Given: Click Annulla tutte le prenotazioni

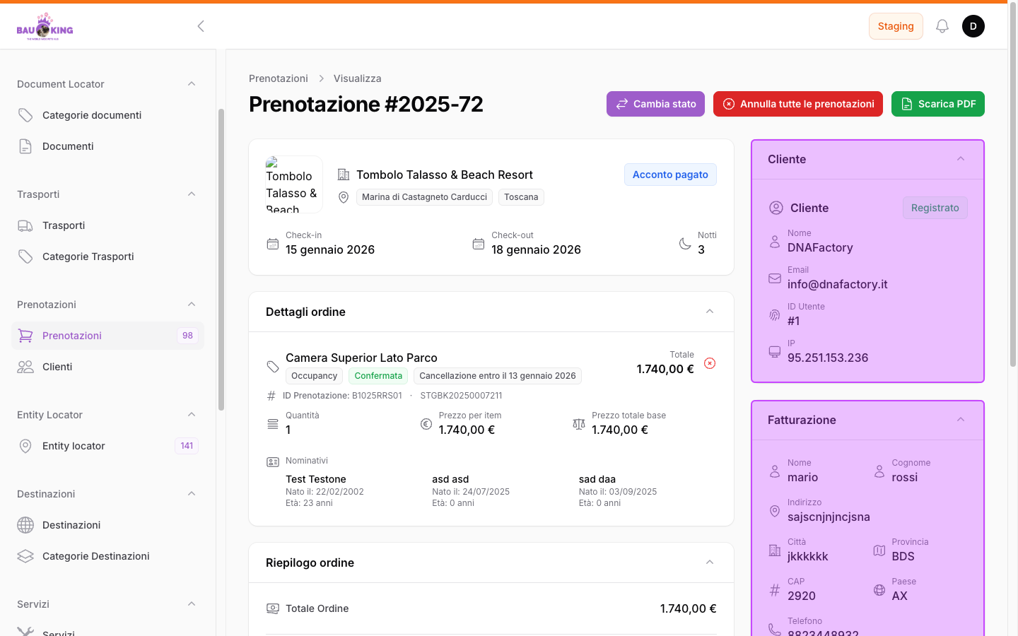Looking at the screenshot, I should [797, 104].
